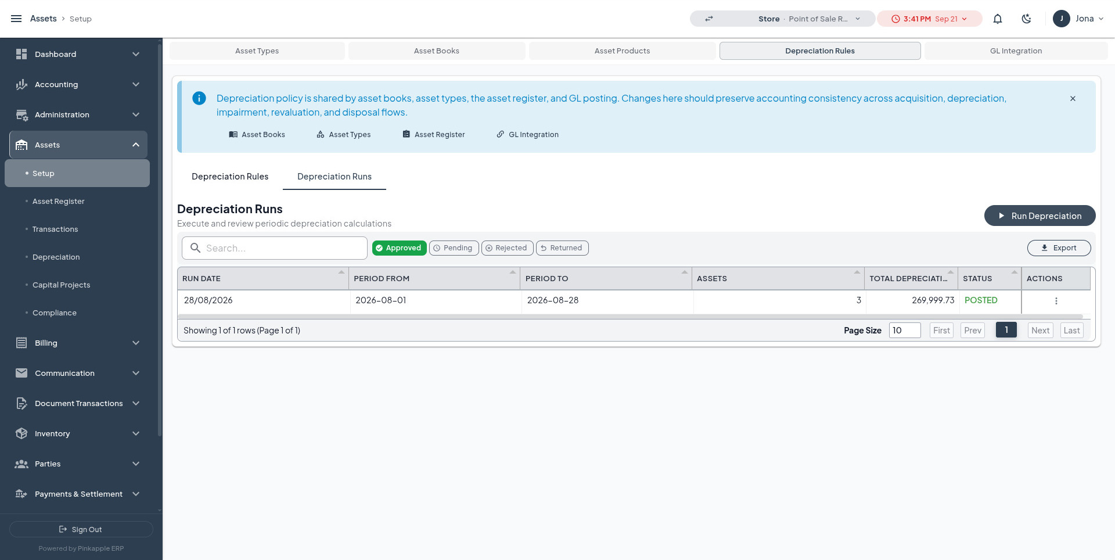
Task: Click the Inventory box icon
Action: click(x=21, y=433)
